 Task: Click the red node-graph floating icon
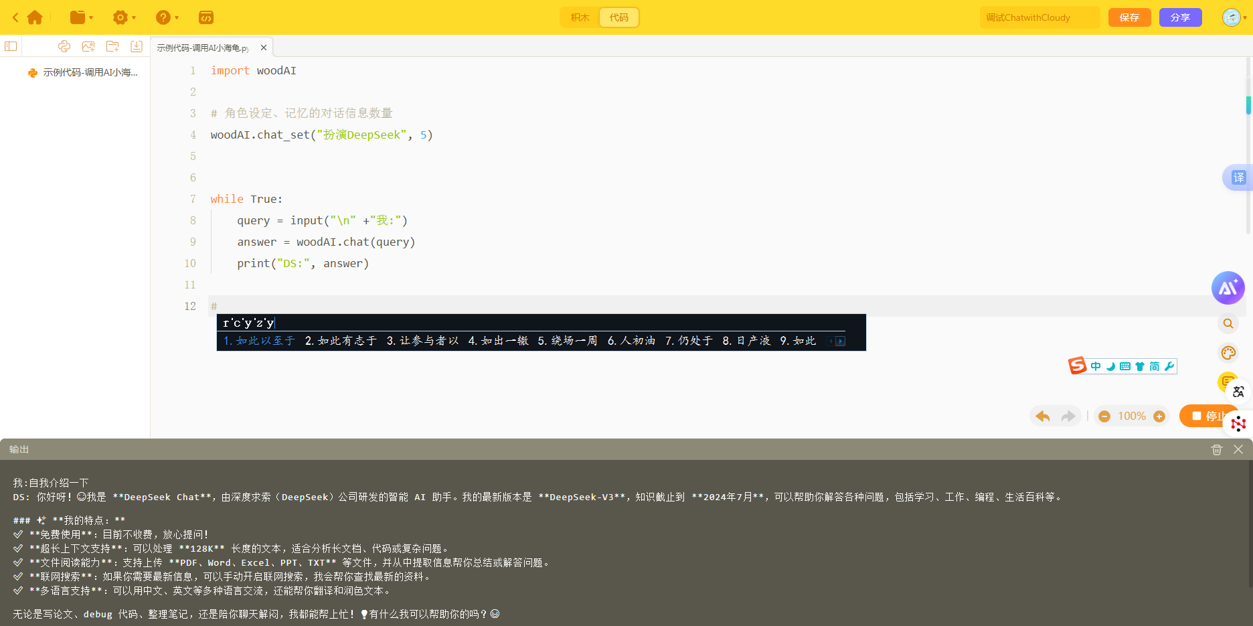[x=1238, y=423]
